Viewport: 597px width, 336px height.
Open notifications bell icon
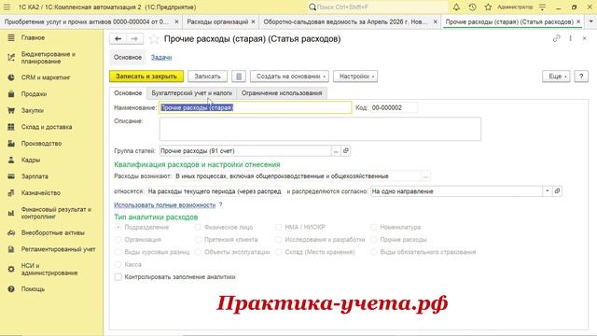456,7
